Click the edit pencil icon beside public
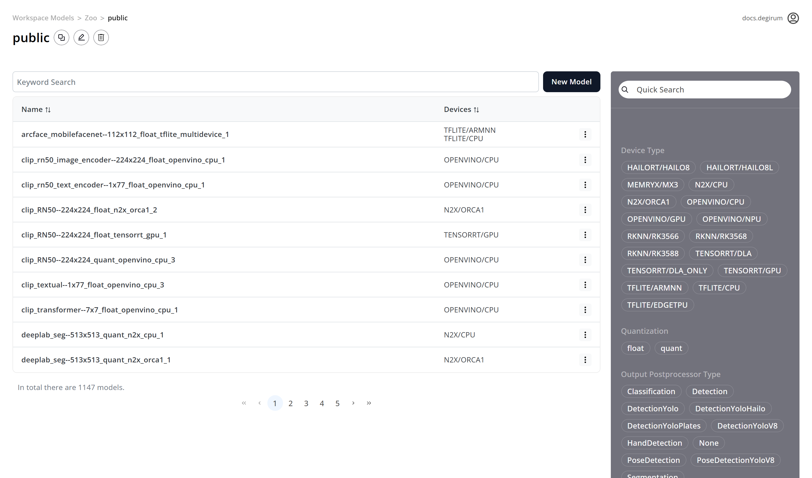 pos(81,38)
